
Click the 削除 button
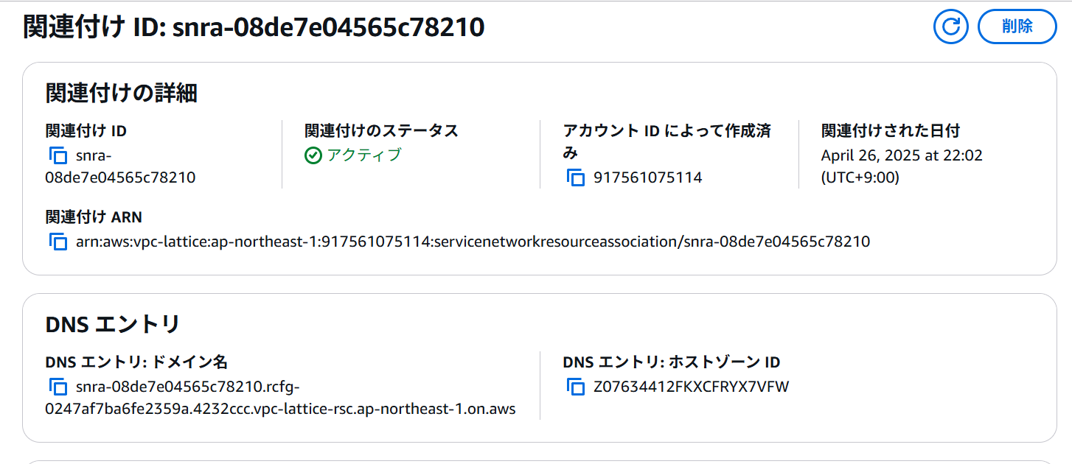tap(1017, 27)
